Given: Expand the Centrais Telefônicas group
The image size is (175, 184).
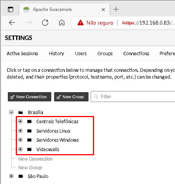Looking at the screenshot, I should tap(20, 121).
